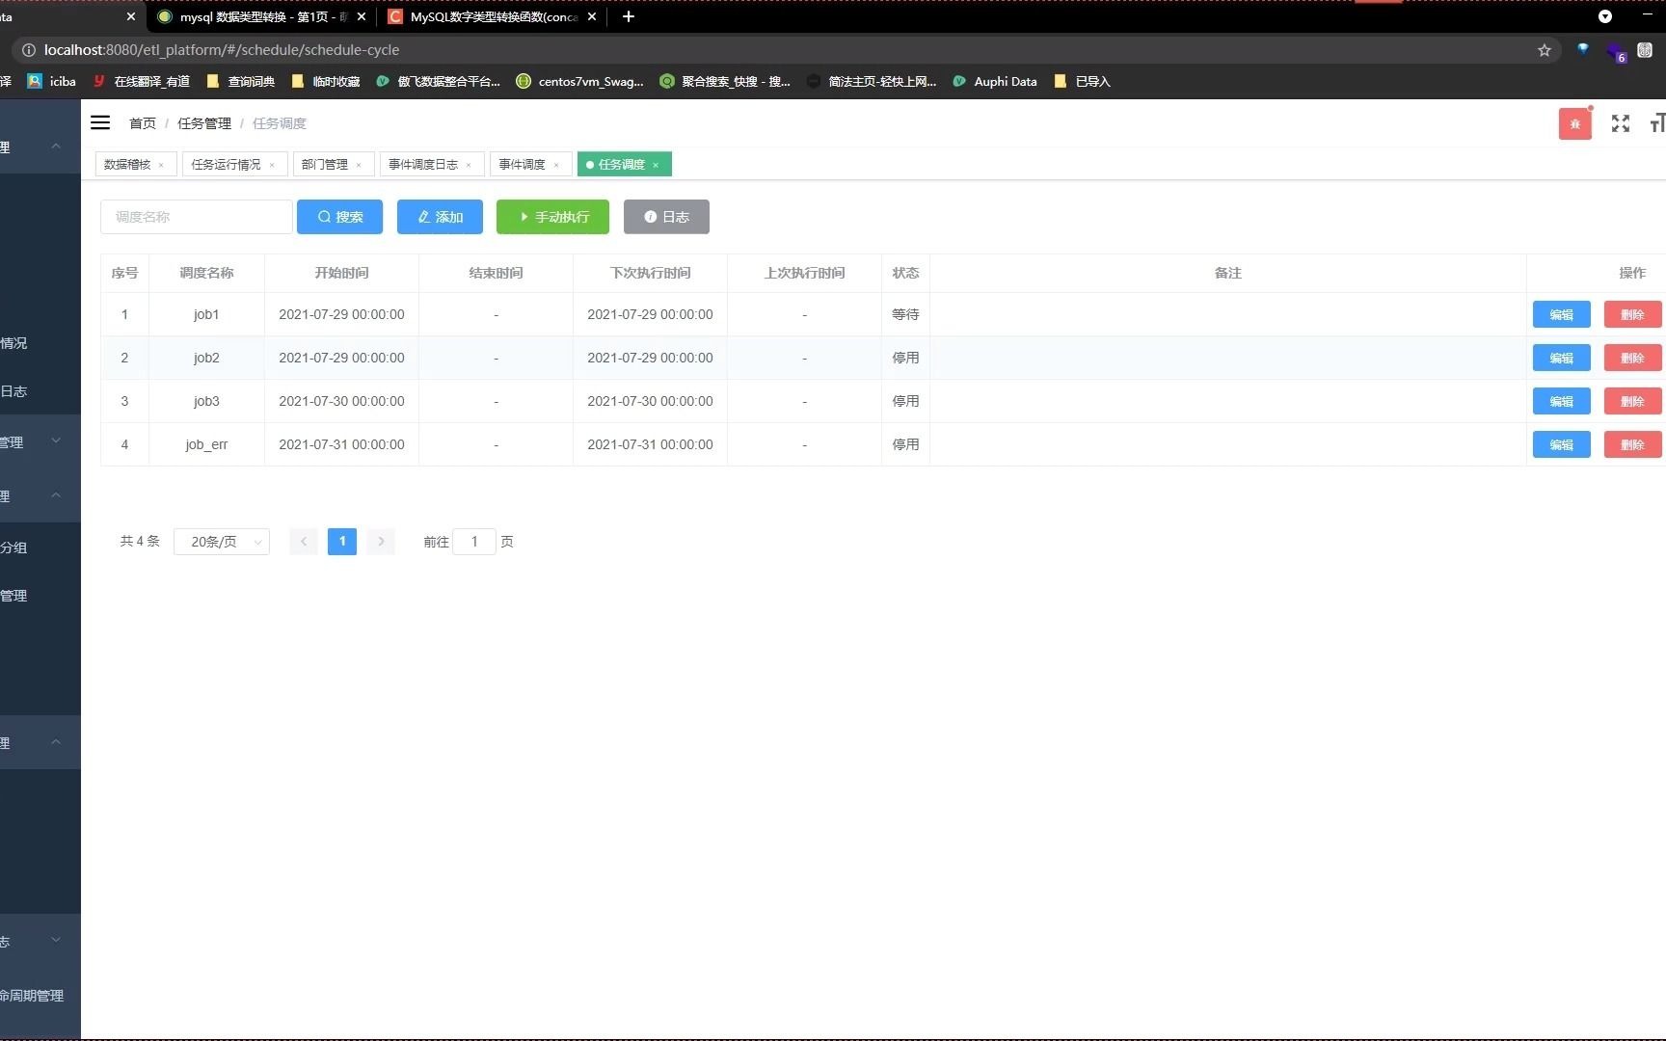Enter fullscreen with the expand icon
Viewport: 1666px width, 1041px height.
click(x=1621, y=123)
